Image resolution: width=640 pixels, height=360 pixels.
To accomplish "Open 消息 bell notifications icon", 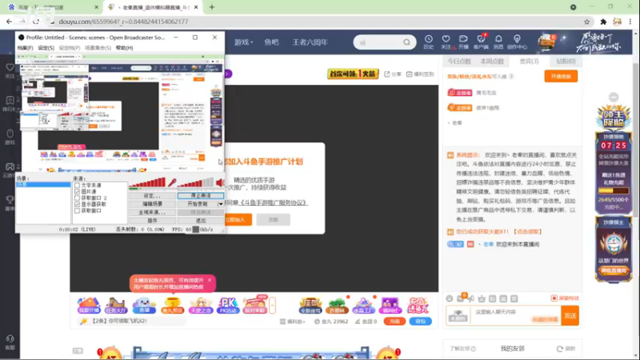I will click(x=498, y=42).
